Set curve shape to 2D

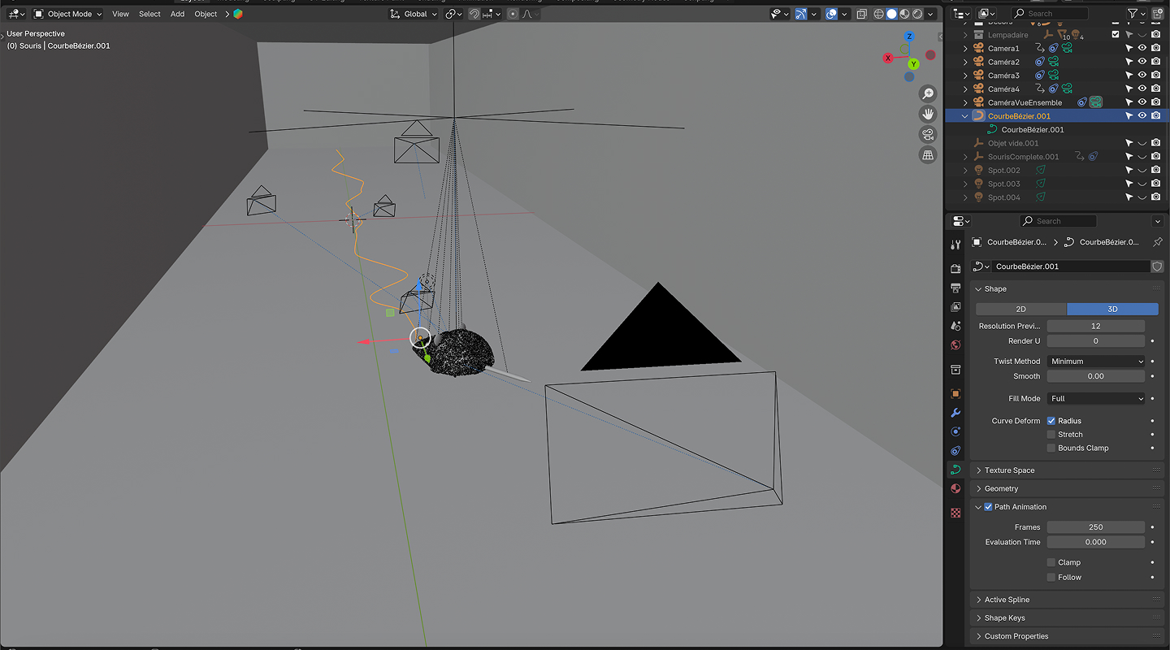pyautogui.click(x=1020, y=309)
